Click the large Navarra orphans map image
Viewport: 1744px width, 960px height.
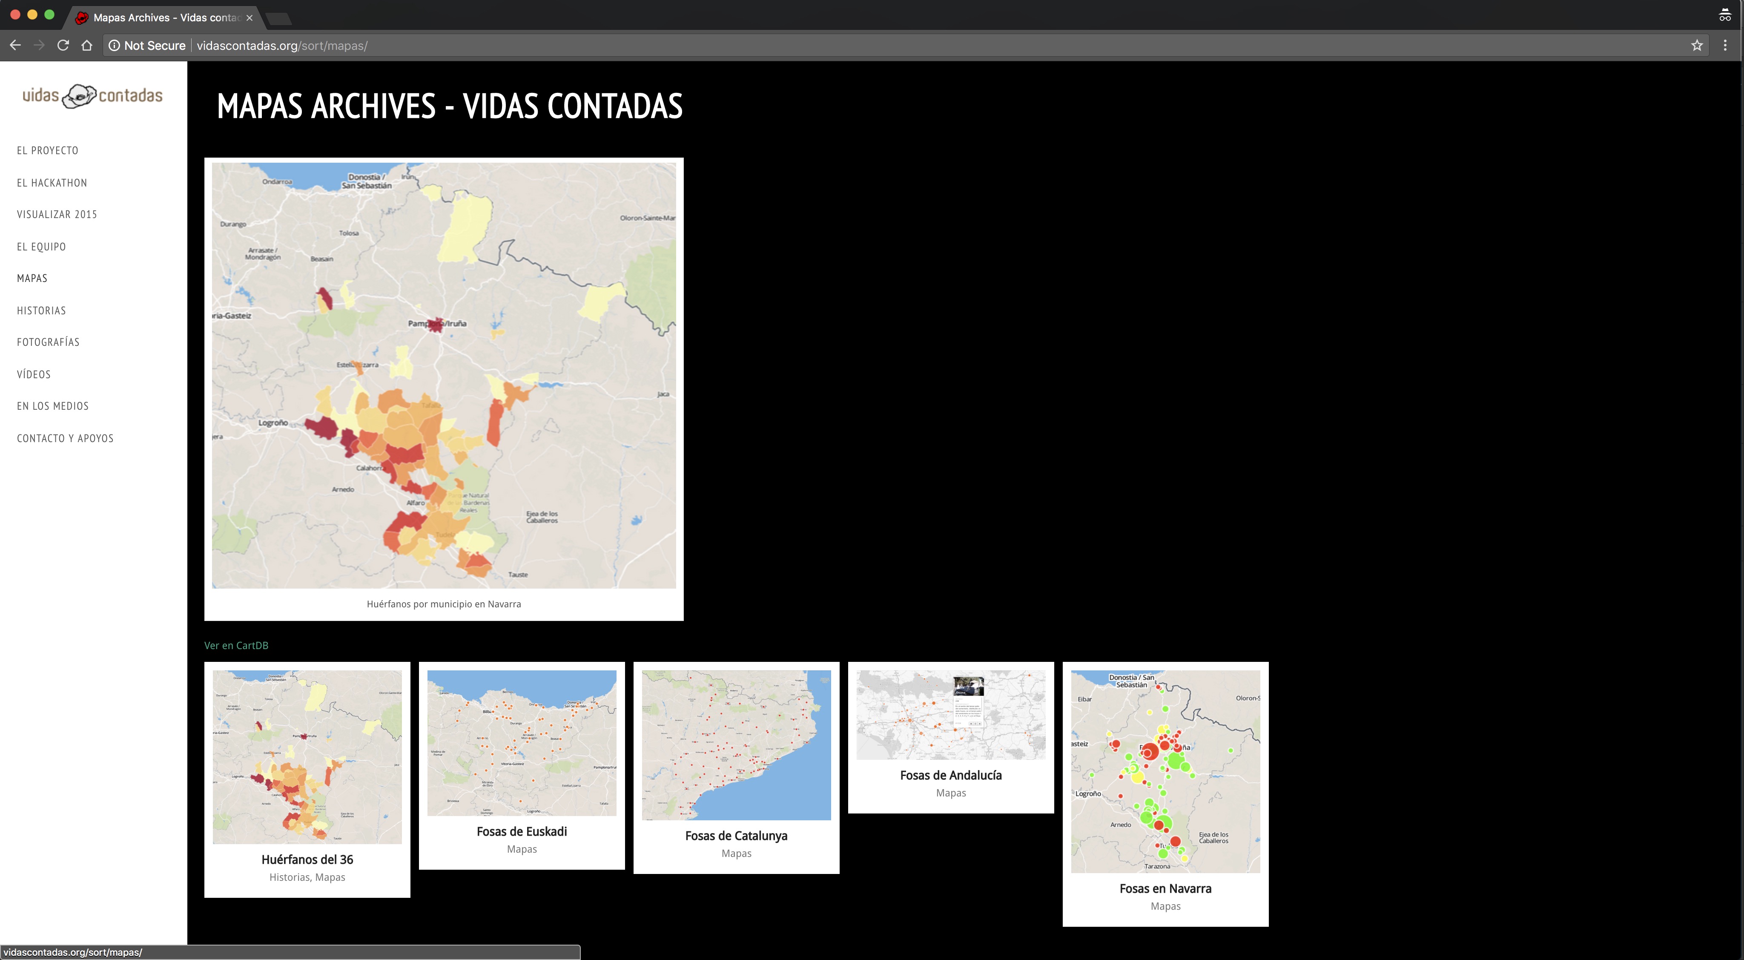443,375
